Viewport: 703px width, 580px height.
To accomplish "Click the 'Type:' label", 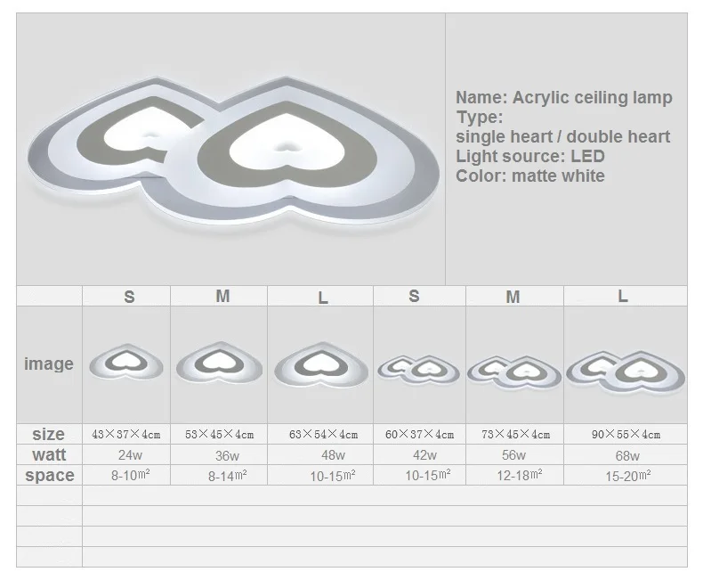I will coord(480,118).
